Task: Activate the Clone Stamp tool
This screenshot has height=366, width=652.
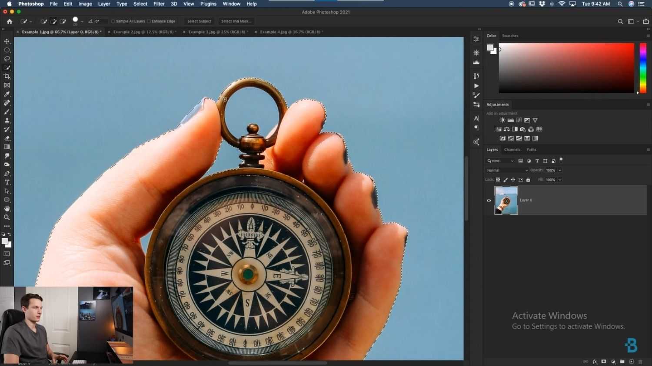Action: (x=7, y=121)
